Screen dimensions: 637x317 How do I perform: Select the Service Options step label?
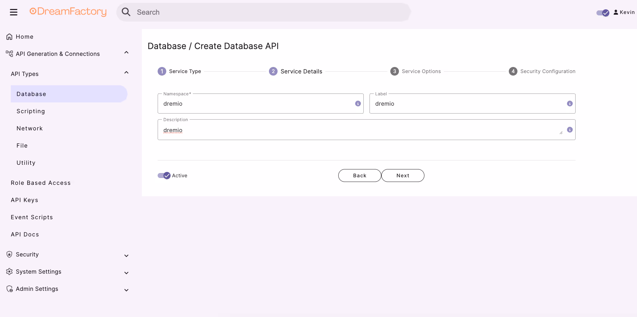421,71
